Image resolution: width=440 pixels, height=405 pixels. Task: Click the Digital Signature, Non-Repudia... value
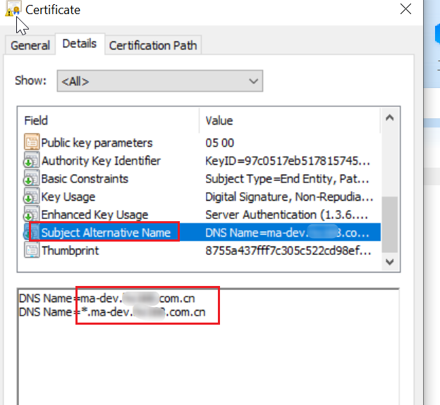pos(289,197)
